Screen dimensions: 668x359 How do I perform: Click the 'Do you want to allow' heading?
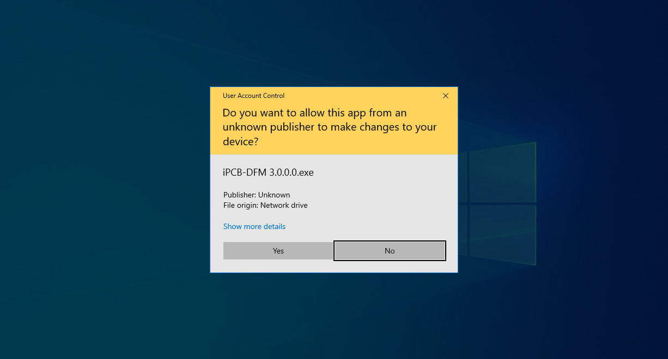pos(330,127)
